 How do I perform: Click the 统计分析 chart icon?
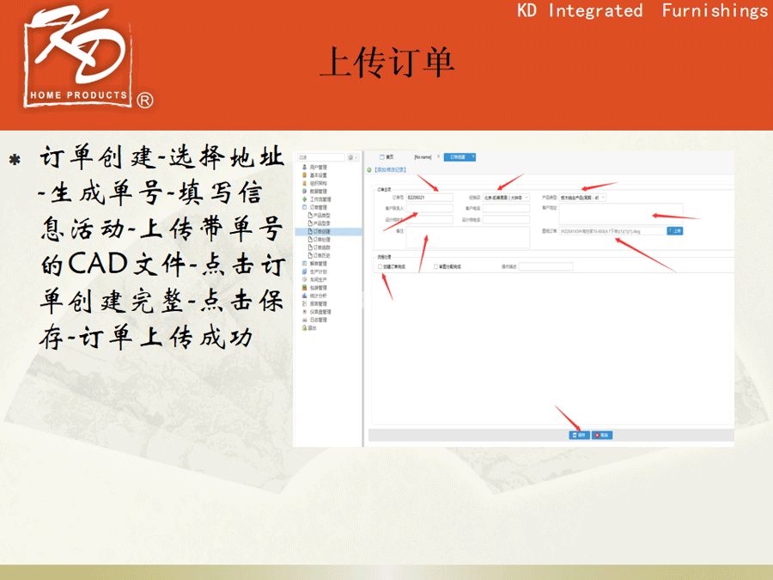(304, 296)
